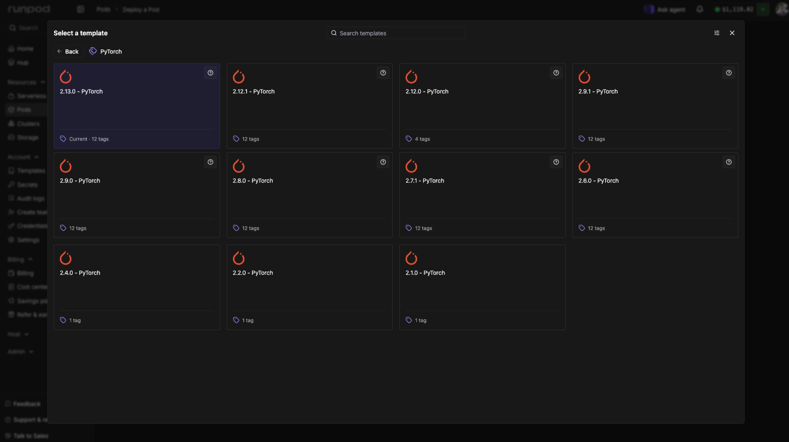Select the 2.1.0 - PyTorch template title
Image resolution: width=789 pixels, height=442 pixels.
425,273
